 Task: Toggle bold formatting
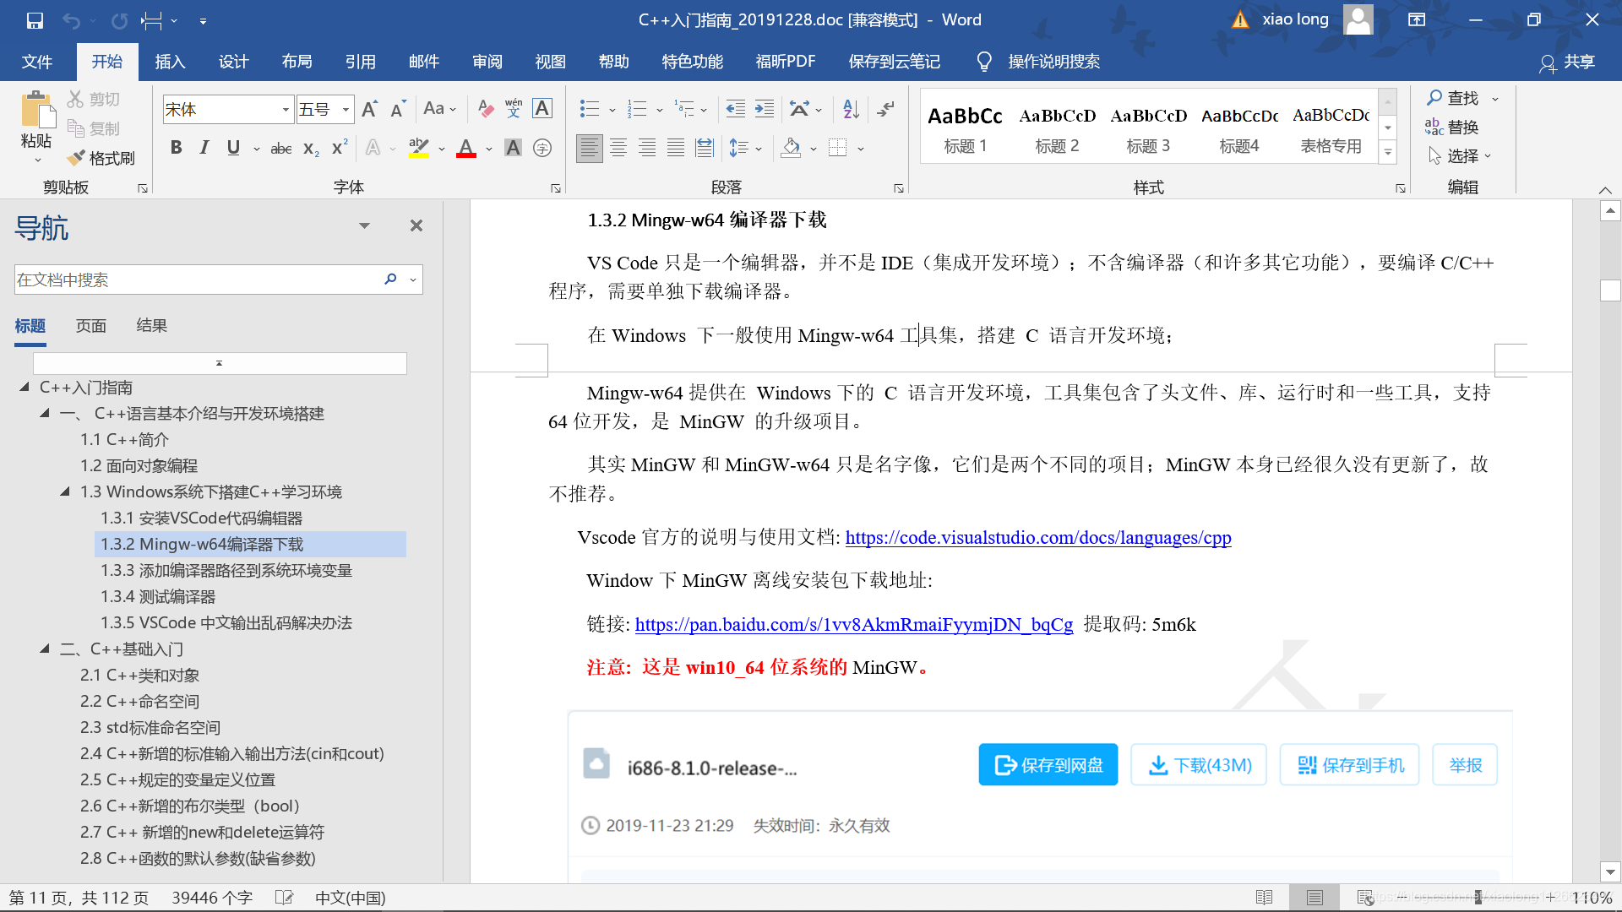pos(176,148)
